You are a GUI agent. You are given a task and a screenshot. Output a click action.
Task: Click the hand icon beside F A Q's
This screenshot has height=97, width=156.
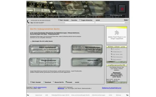tap(112, 49)
